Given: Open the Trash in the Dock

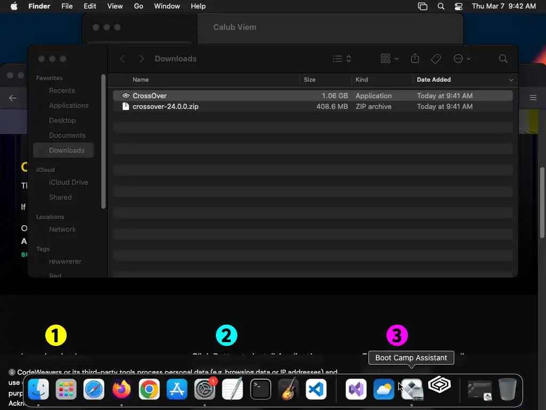Looking at the screenshot, I should coord(508,389).
